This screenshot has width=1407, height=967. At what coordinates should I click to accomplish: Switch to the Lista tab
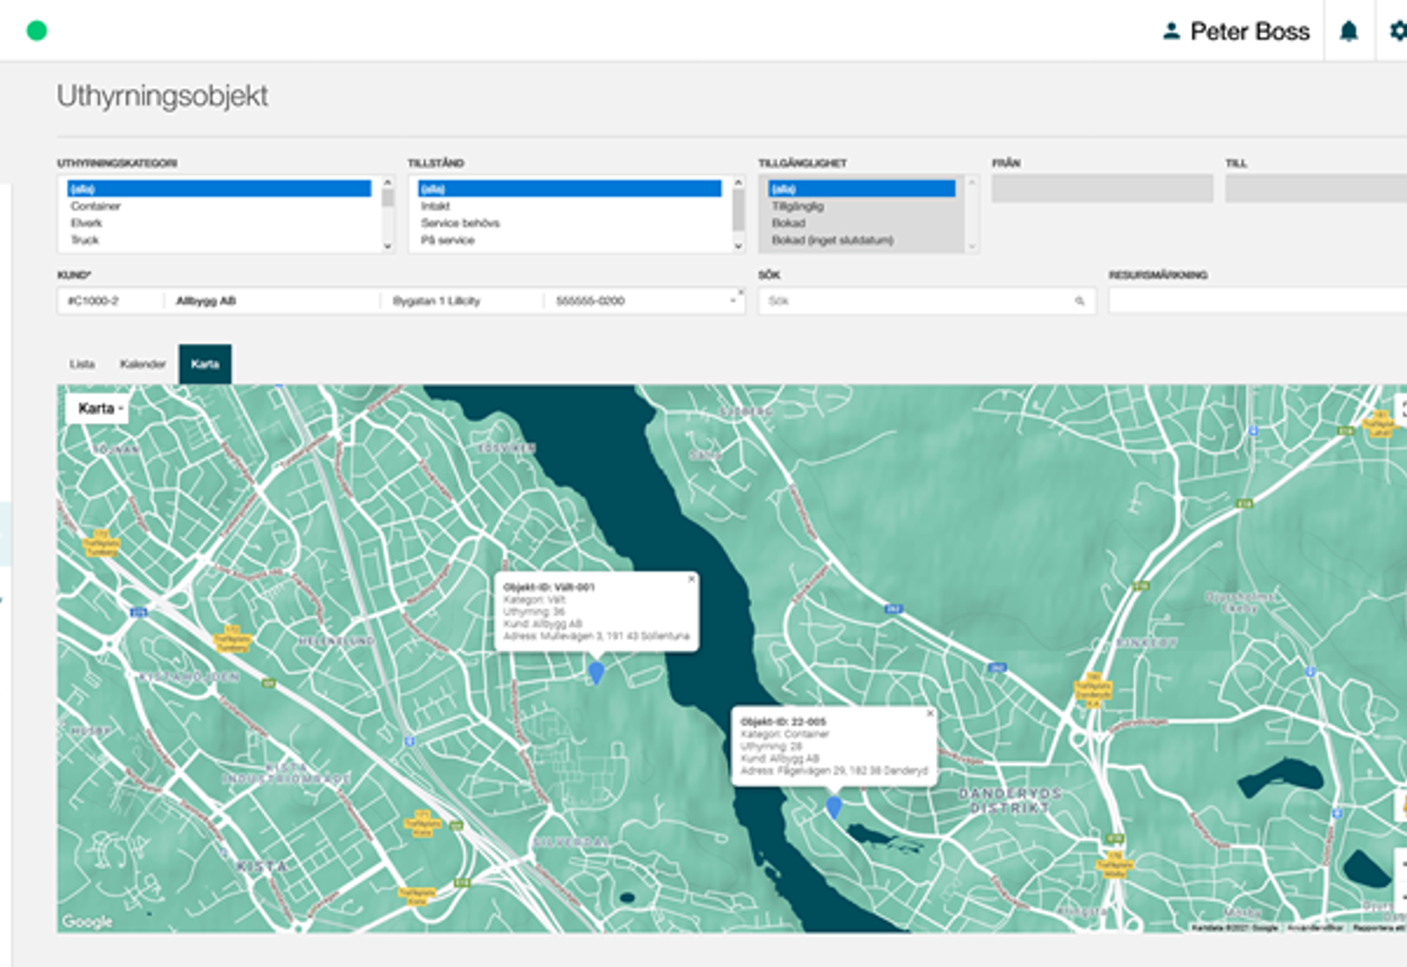tap(83, 364)
